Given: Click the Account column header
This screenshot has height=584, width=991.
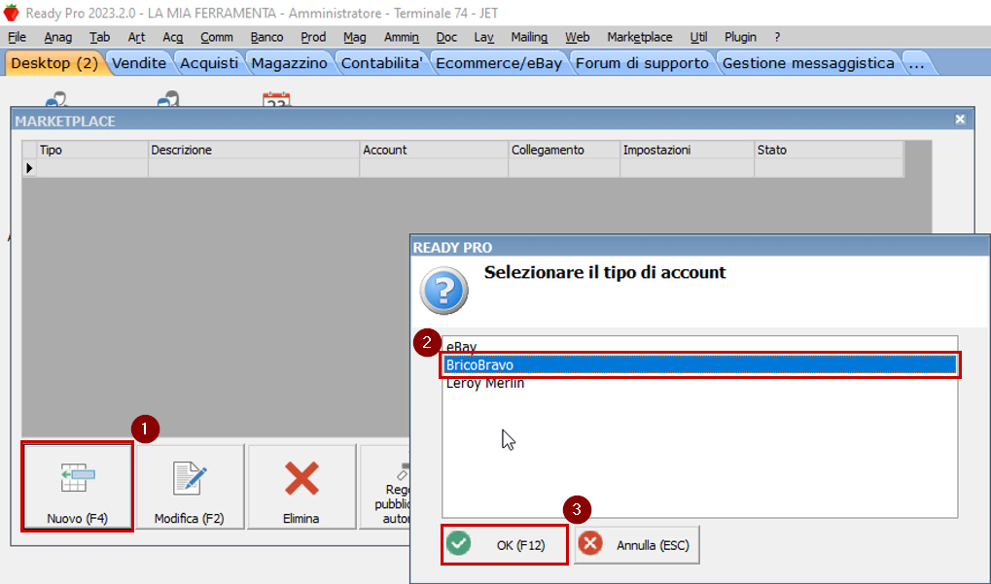Looking at the screenshot, I should point(433,150).
